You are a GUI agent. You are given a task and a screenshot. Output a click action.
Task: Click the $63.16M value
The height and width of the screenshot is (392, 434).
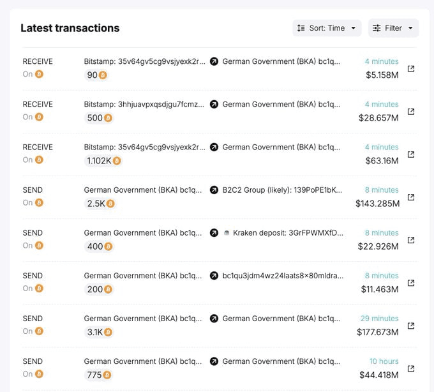click(382, 161)
